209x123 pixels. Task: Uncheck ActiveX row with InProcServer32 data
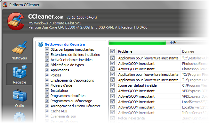(x=112, y=112)
